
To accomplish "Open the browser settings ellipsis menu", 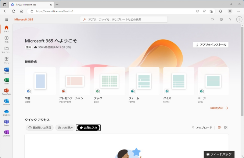I will (239, 11).
